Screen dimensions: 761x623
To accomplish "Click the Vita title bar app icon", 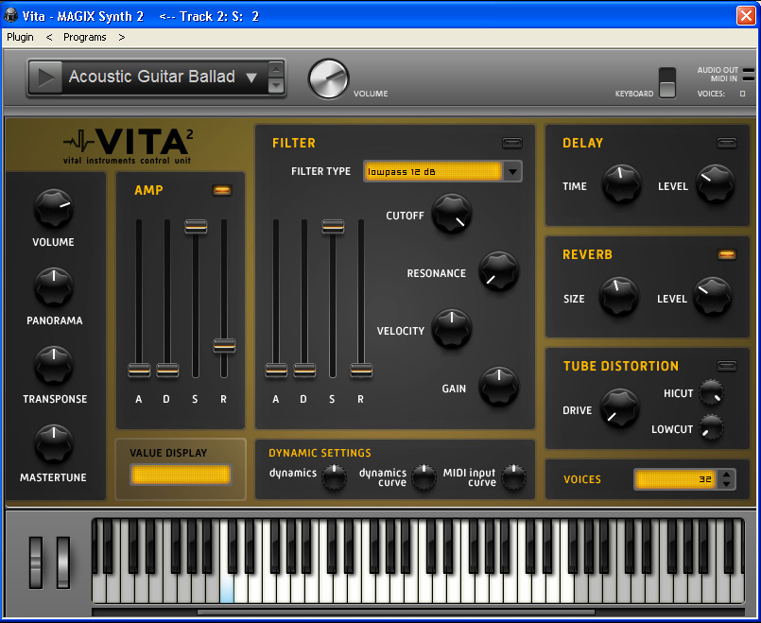I will (x=10, y=15).
